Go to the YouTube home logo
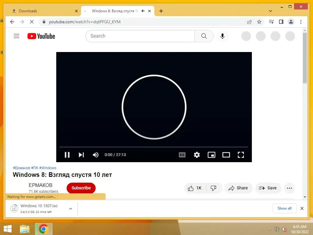The height and width of the screenshot is (235, 313). 41,36
